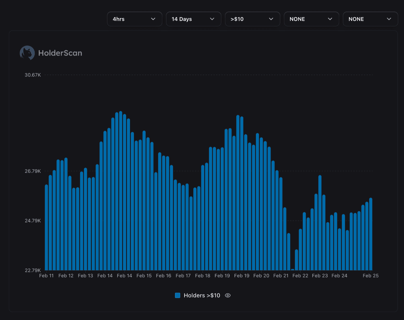Open the >$10 holder threshold dropdown

(x=252, y=19)
